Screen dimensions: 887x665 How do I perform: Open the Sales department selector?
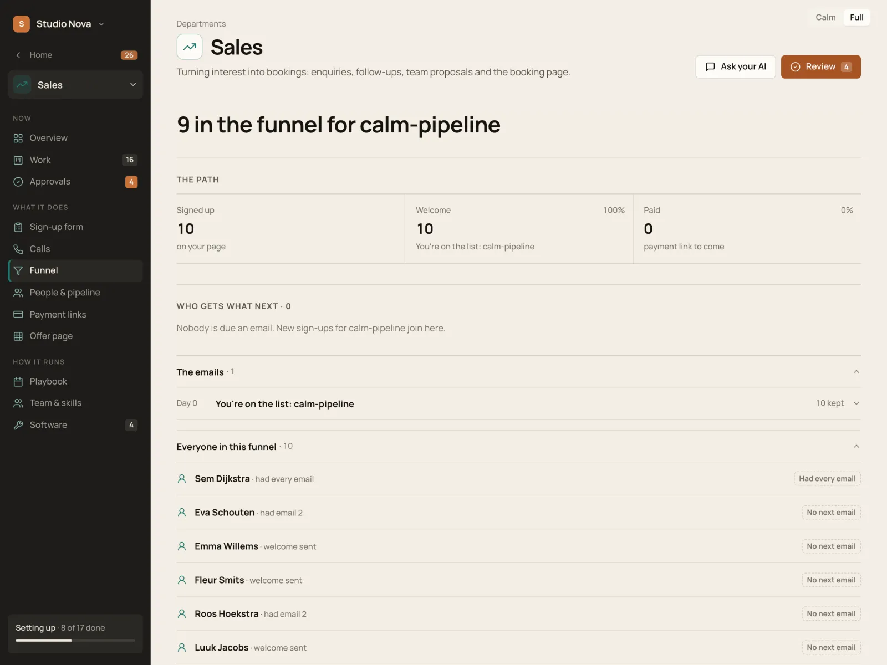tap(75, 85)
